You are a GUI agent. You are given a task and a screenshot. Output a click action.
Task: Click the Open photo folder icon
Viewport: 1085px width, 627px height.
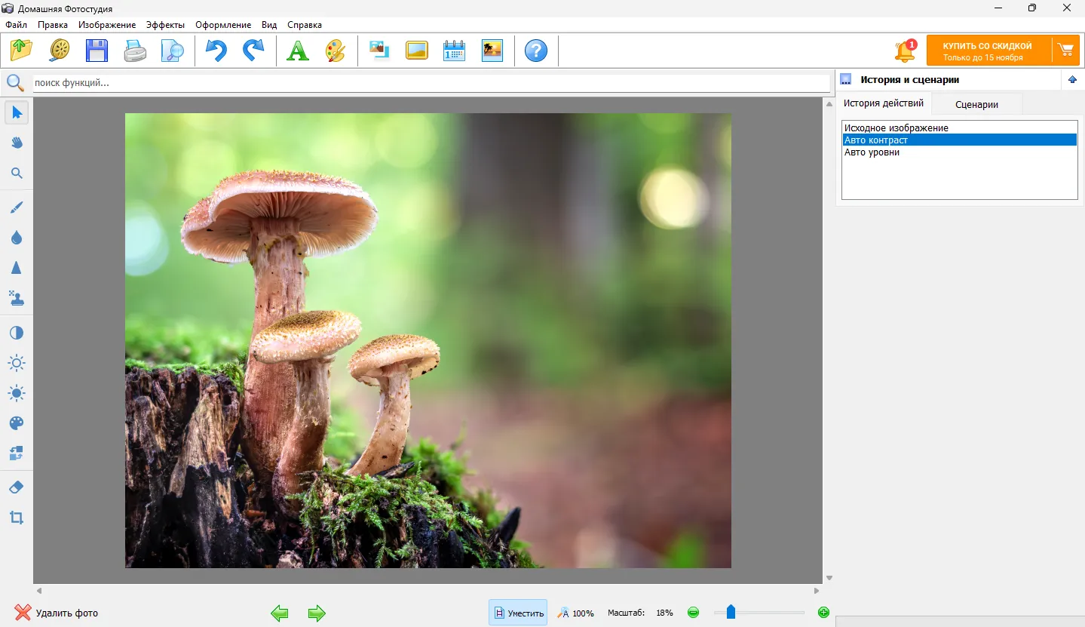coord(22,51)
